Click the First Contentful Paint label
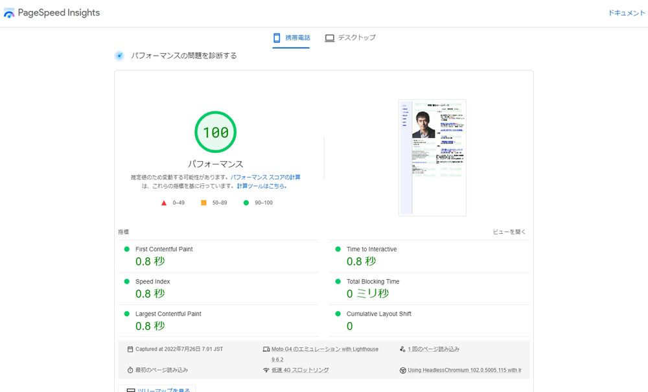 point(164,249)
